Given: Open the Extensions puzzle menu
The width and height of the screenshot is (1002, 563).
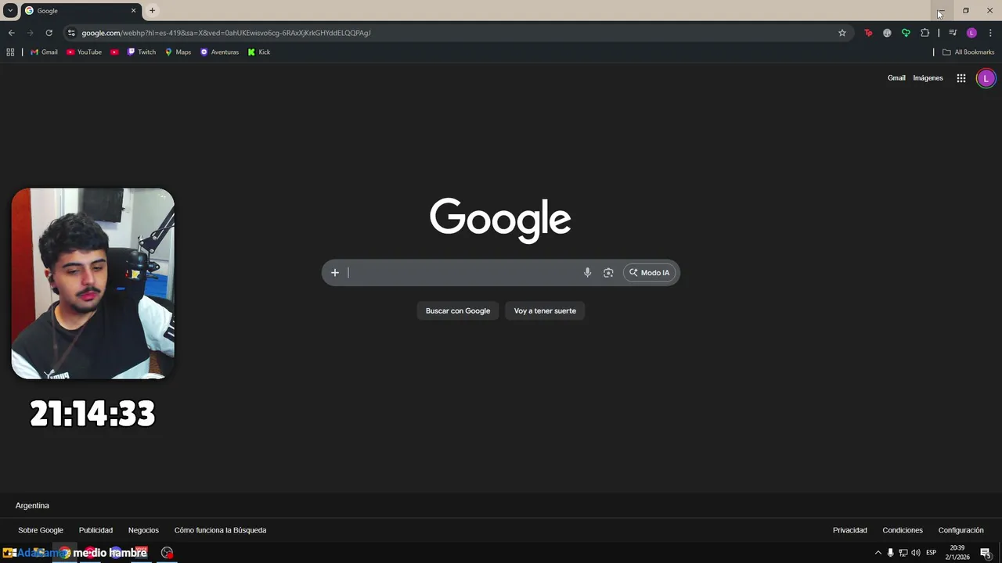Looking at the screenshot, I should tap(925, 33).
